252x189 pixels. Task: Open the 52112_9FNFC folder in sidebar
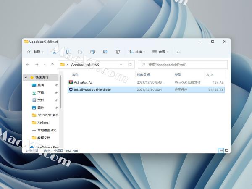45,115
